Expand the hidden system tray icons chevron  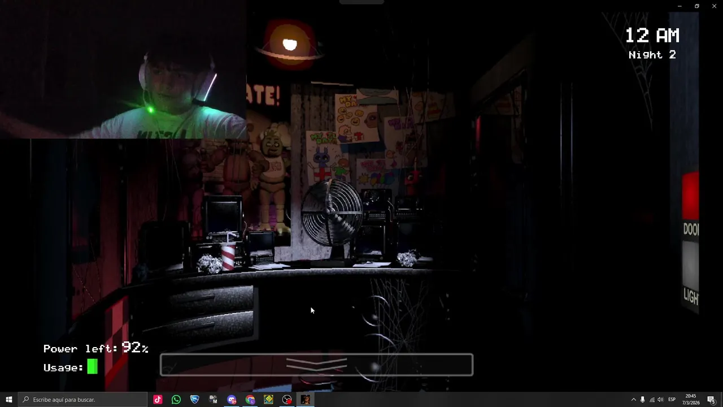(x=633, y=400)
